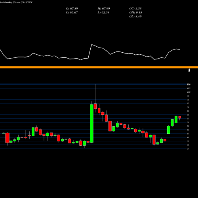Click the 75 price axis label
198x198 pixels.
[188, 111]
